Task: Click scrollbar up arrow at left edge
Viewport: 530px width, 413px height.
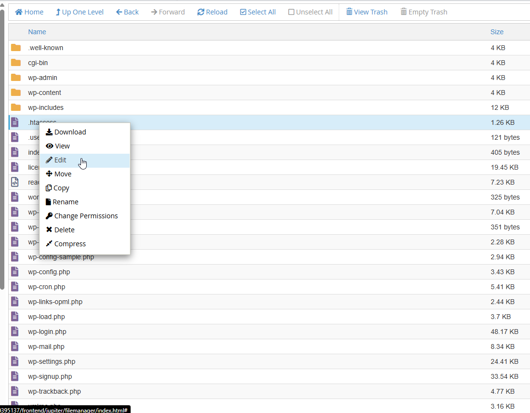Action: tap(2, 5)
